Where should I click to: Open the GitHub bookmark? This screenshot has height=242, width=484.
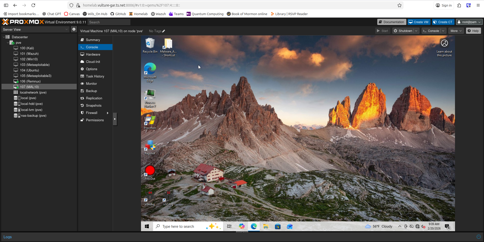pos(118,14)
